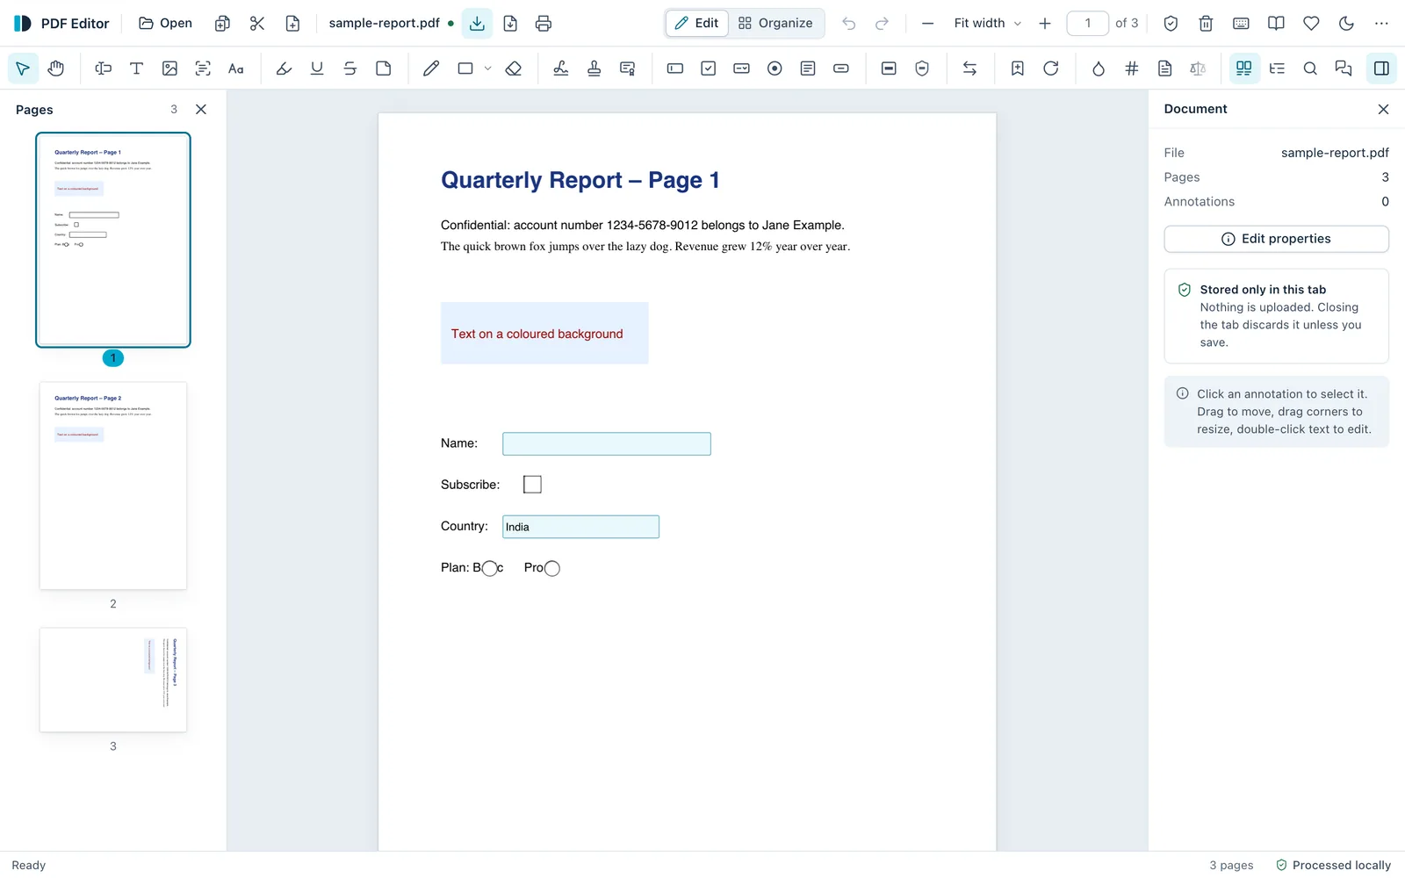The image size is (1405, 878).
Task: Print the document with printer icon
Action: (544, 24)
